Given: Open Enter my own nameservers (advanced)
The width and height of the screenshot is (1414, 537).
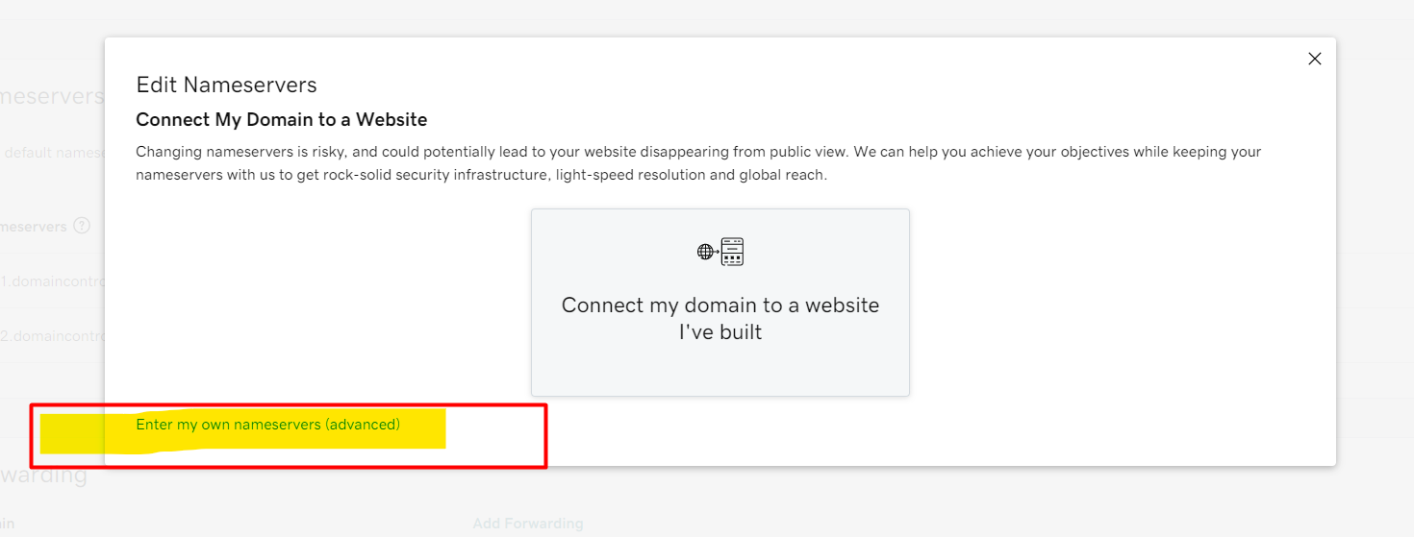Looking at the screenshot, I should coord(267,425).
